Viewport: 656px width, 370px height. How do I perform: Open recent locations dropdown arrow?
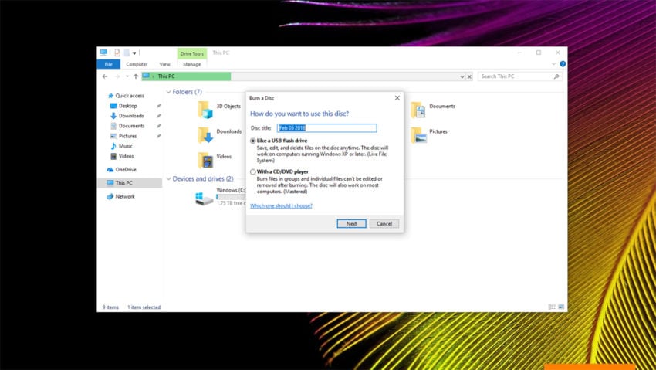pos(127,76)
